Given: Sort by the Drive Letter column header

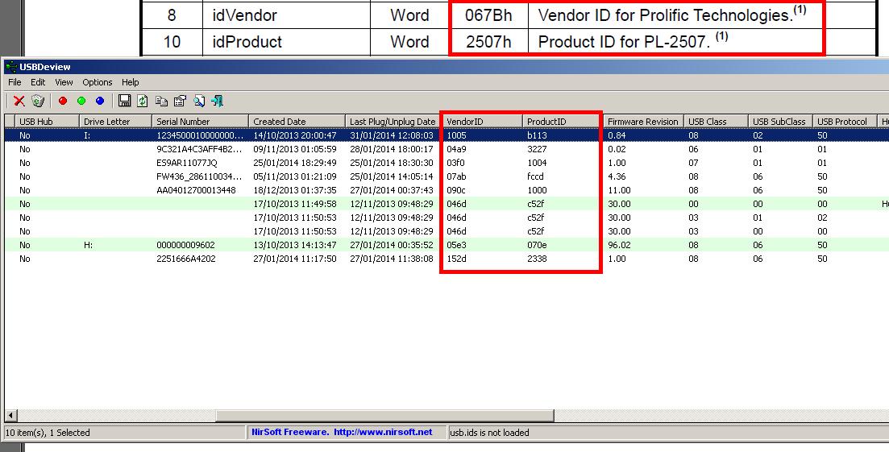Looking at the screenshot, I should coord(116,121).
